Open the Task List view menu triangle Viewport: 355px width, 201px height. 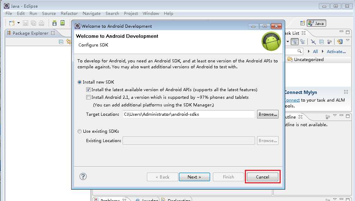point(348,40)
